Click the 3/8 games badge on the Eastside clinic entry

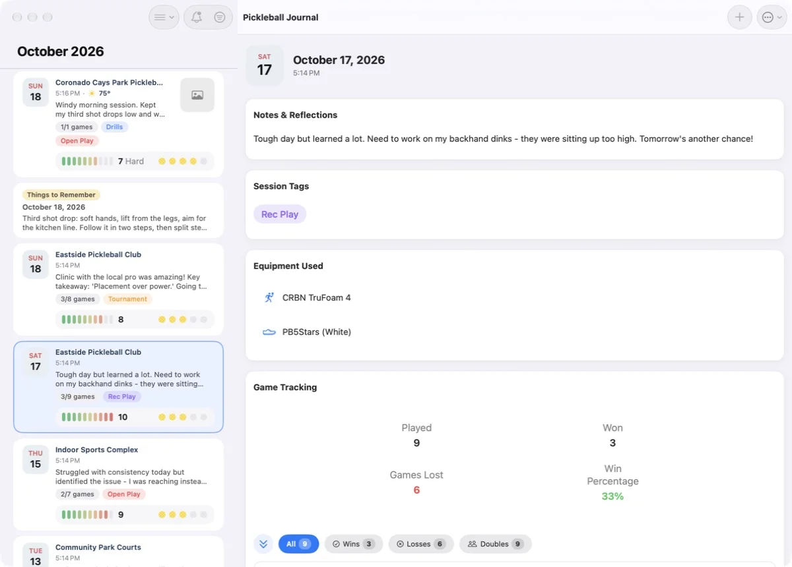click(78, 299)
